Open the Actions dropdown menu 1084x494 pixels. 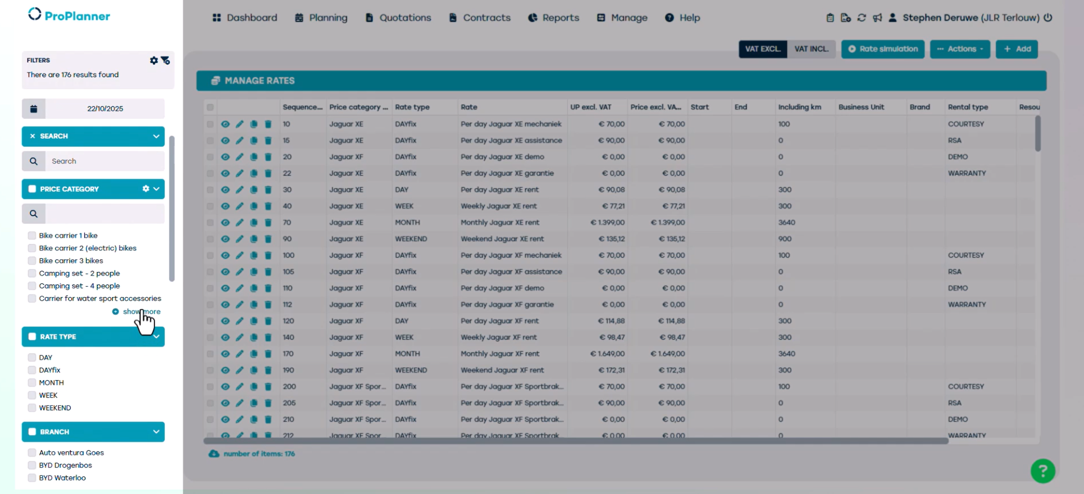pos(960,49)
